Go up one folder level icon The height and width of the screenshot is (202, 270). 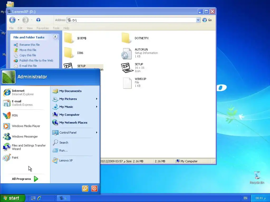pos(38,20)
